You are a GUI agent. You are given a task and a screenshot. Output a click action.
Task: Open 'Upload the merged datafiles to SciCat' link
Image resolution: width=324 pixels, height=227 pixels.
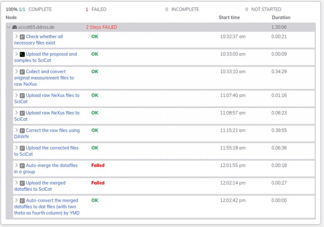[x=40, y=186]
